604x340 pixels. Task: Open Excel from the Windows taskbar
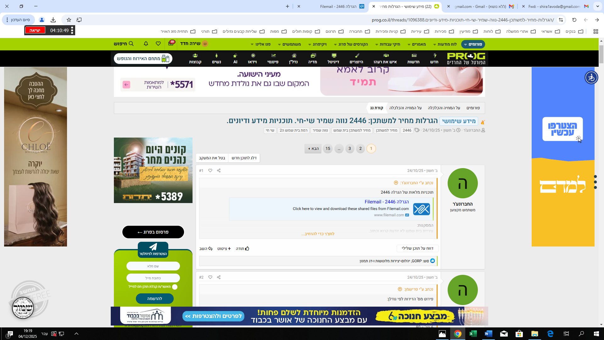473,334
